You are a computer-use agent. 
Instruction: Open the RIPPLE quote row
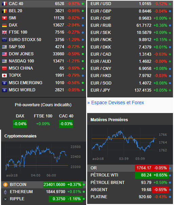click(43, 199)
